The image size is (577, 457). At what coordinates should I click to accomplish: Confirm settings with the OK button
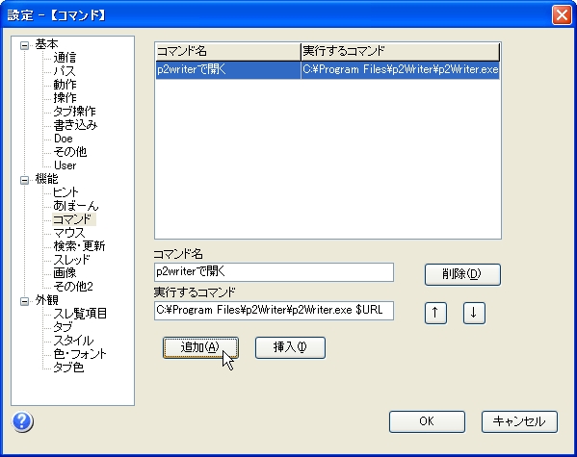427,421
